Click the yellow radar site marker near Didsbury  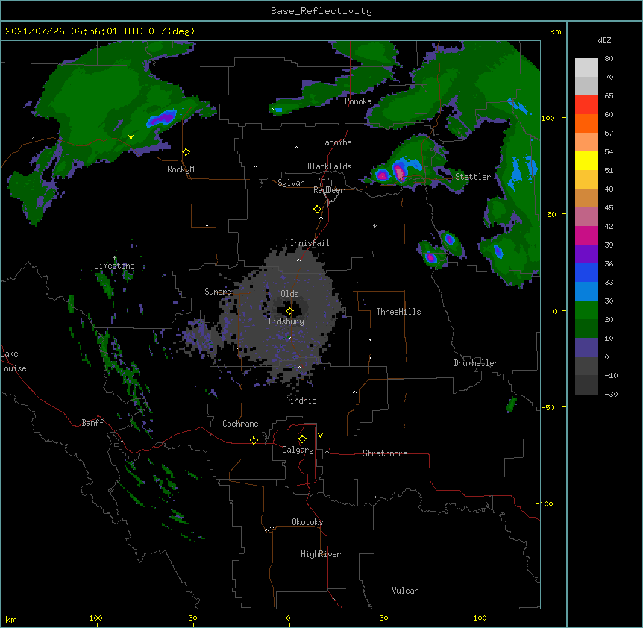click(289, 311)
